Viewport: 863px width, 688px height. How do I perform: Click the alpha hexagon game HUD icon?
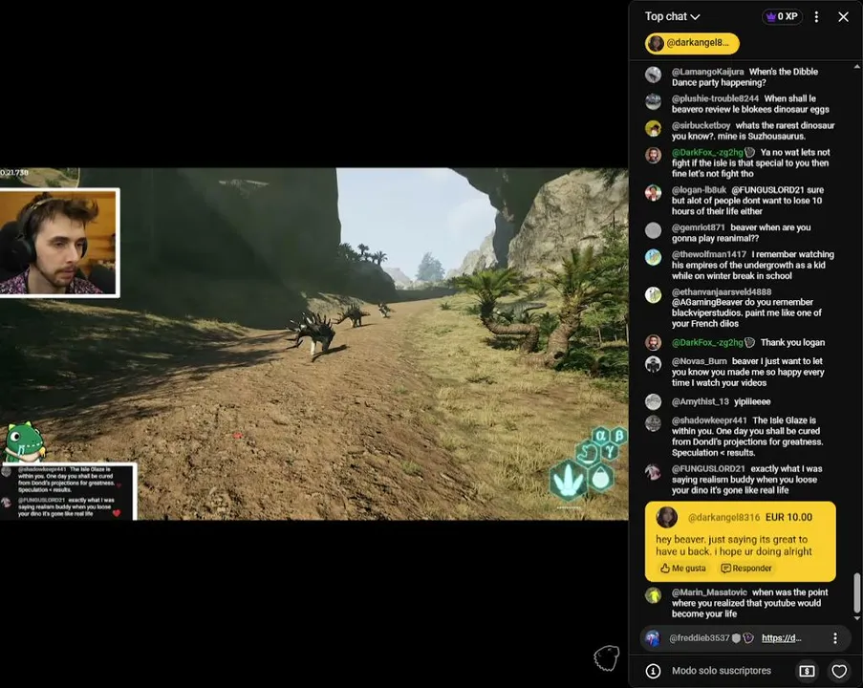click(601, 435)
